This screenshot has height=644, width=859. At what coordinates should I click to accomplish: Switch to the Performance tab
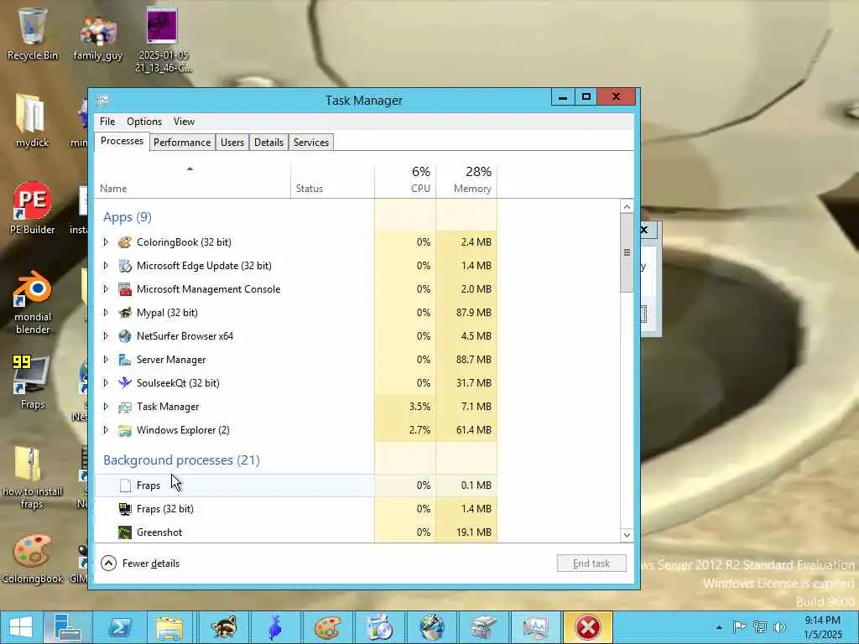tap(182, 143)
